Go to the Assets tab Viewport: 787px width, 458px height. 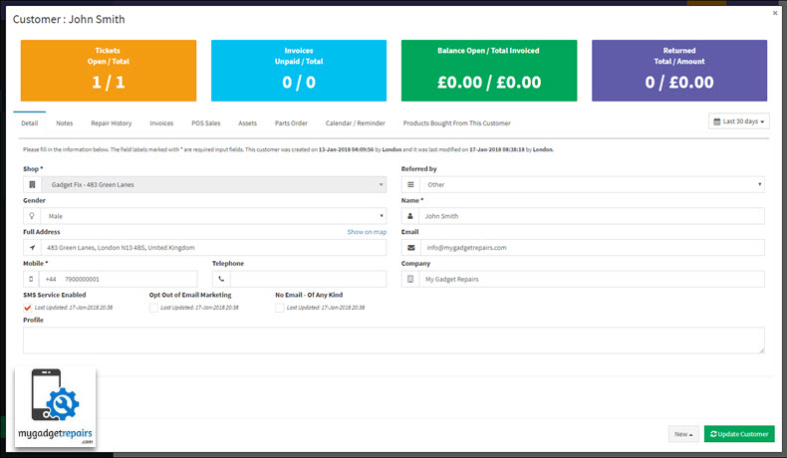tap(247, 122)
